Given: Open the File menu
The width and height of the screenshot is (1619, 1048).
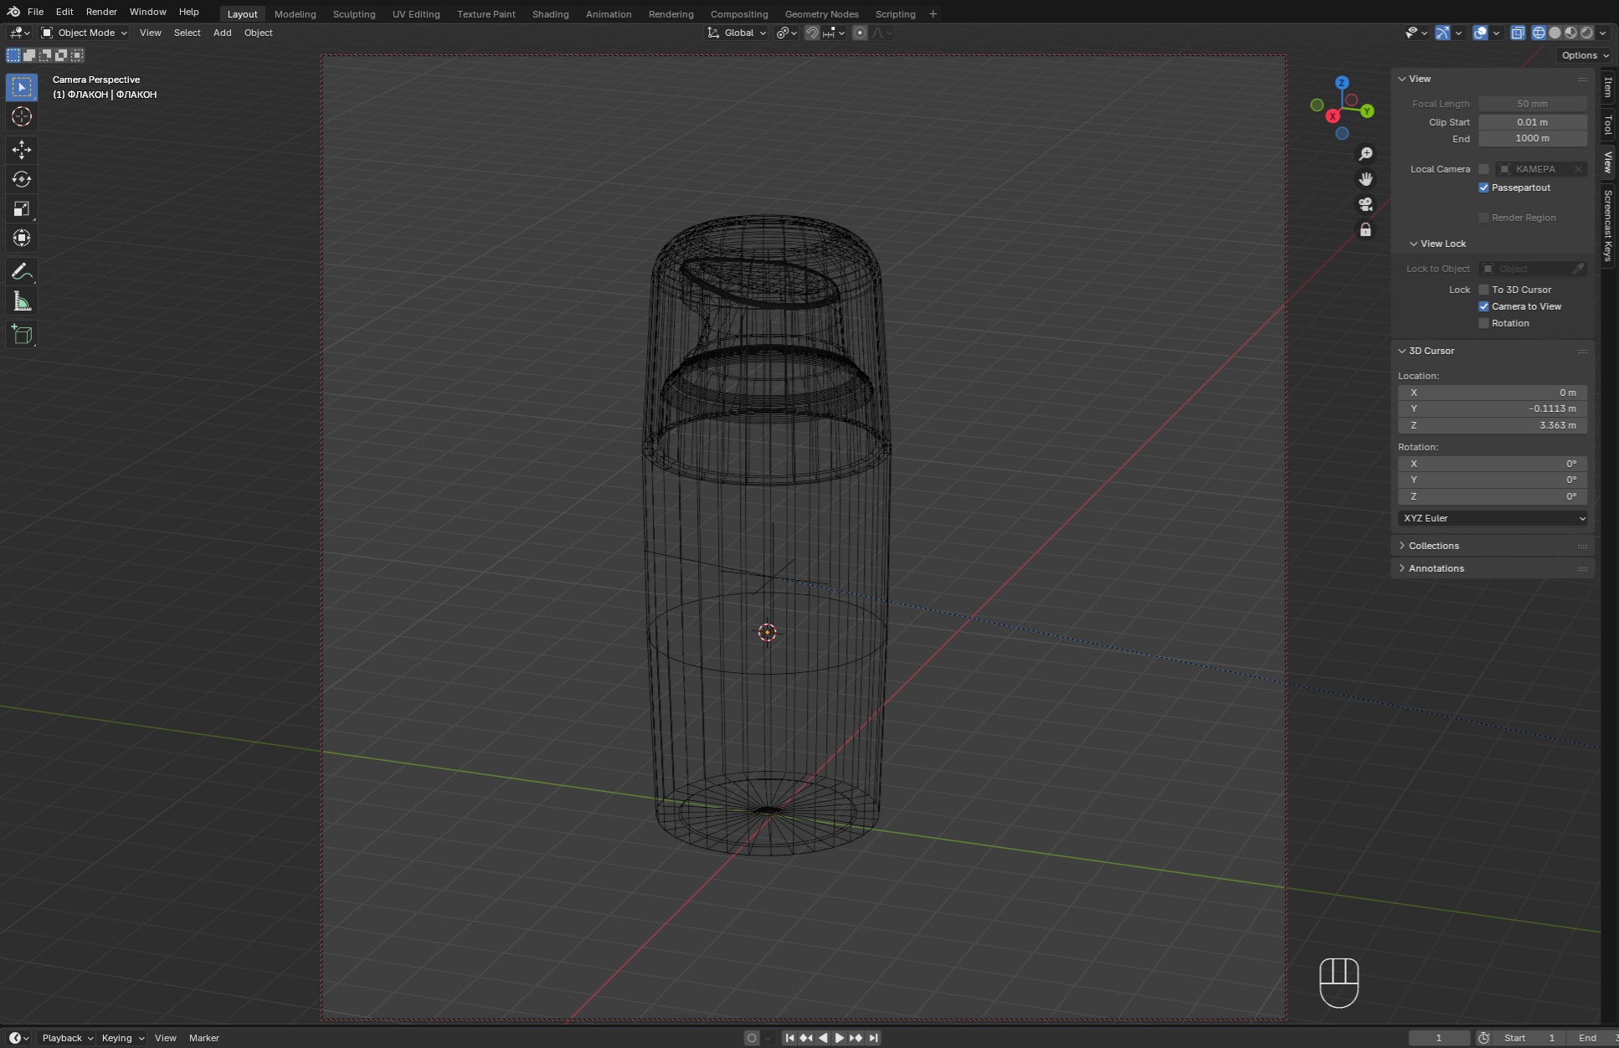Looking at the screenshot, I should coord(35,12).
